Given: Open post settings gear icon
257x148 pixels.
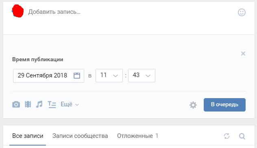Looking at the screenshot, I should (x=193, y=105).
